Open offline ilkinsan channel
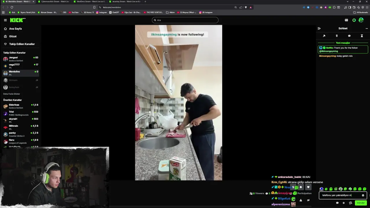 pos(21,80)
